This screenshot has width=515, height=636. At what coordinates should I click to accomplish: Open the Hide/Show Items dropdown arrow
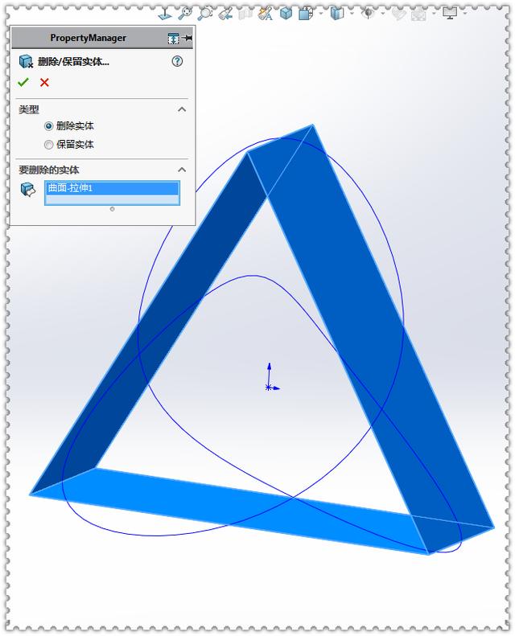click(352, 14)
